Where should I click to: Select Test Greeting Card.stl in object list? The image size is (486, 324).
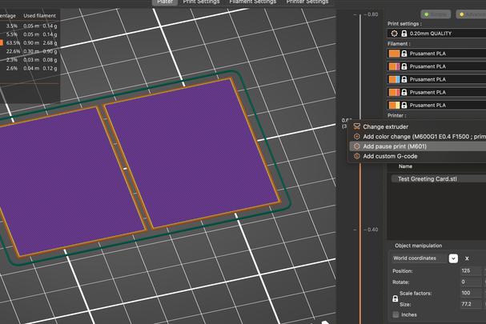coord(438,178)
